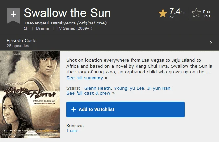Open the 1 user reviews link

[72, 131]
